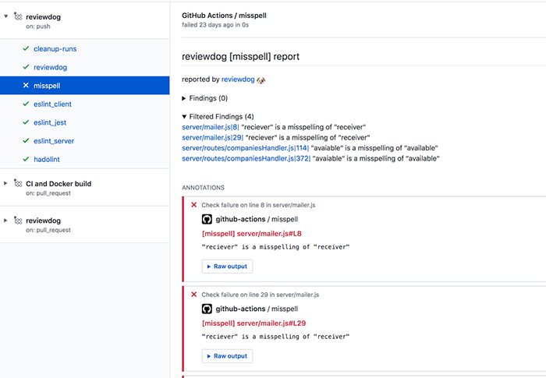546x378 pixels.
Task: Click the green checkmark next to eslint_server
Action: point(26,140)
